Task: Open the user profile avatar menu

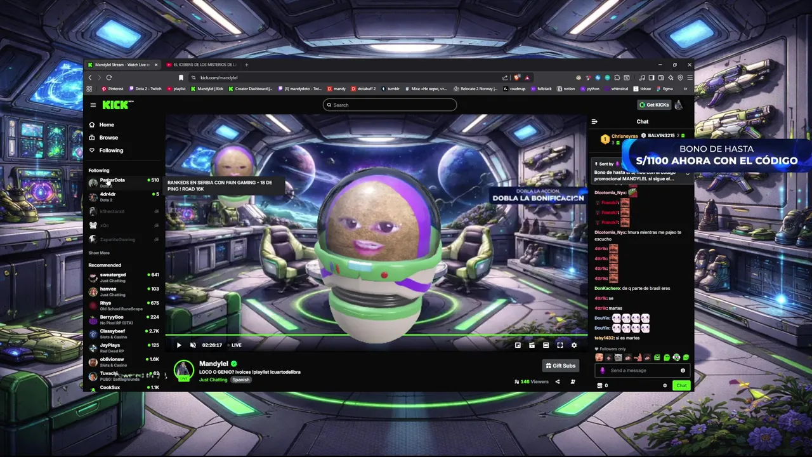Action: pyautogui.click(x=679, y=105)
